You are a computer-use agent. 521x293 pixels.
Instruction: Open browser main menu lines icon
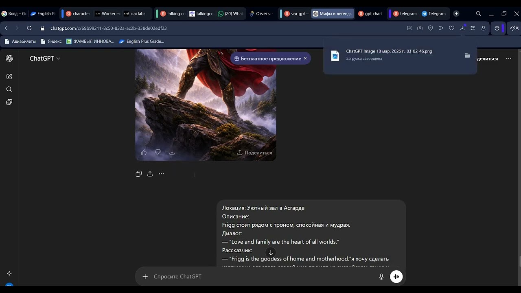473,28
